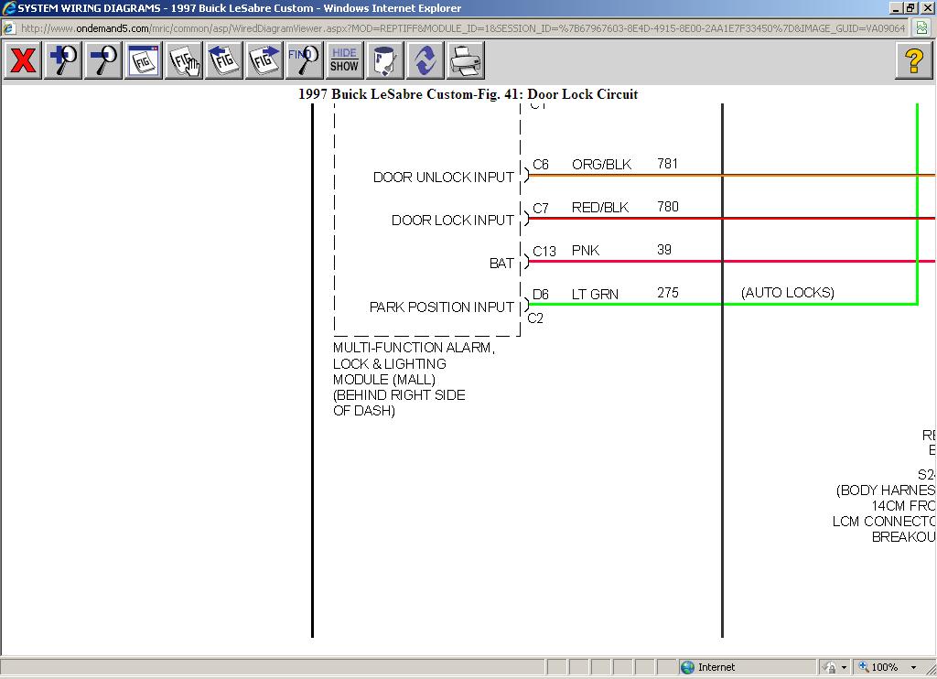937x679 pixels.
Task: Click the 'DOOR UNLOCK INPUT' label
Action: click(444, 177)
